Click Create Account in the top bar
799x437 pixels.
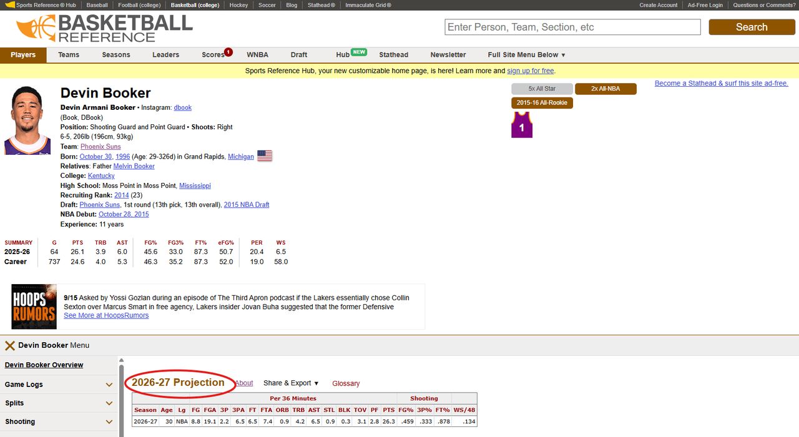pos(658,5)
